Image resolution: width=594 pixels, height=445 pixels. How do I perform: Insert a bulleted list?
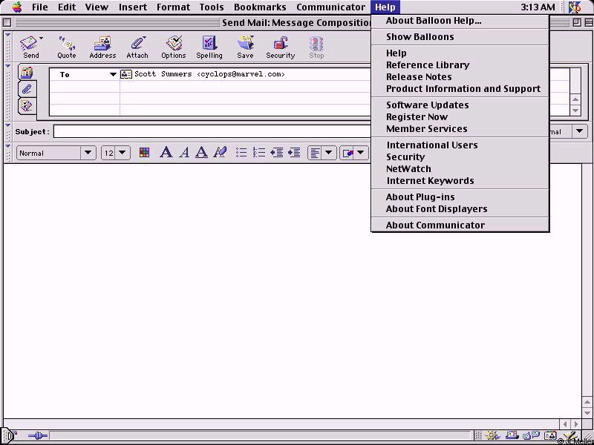241,153
